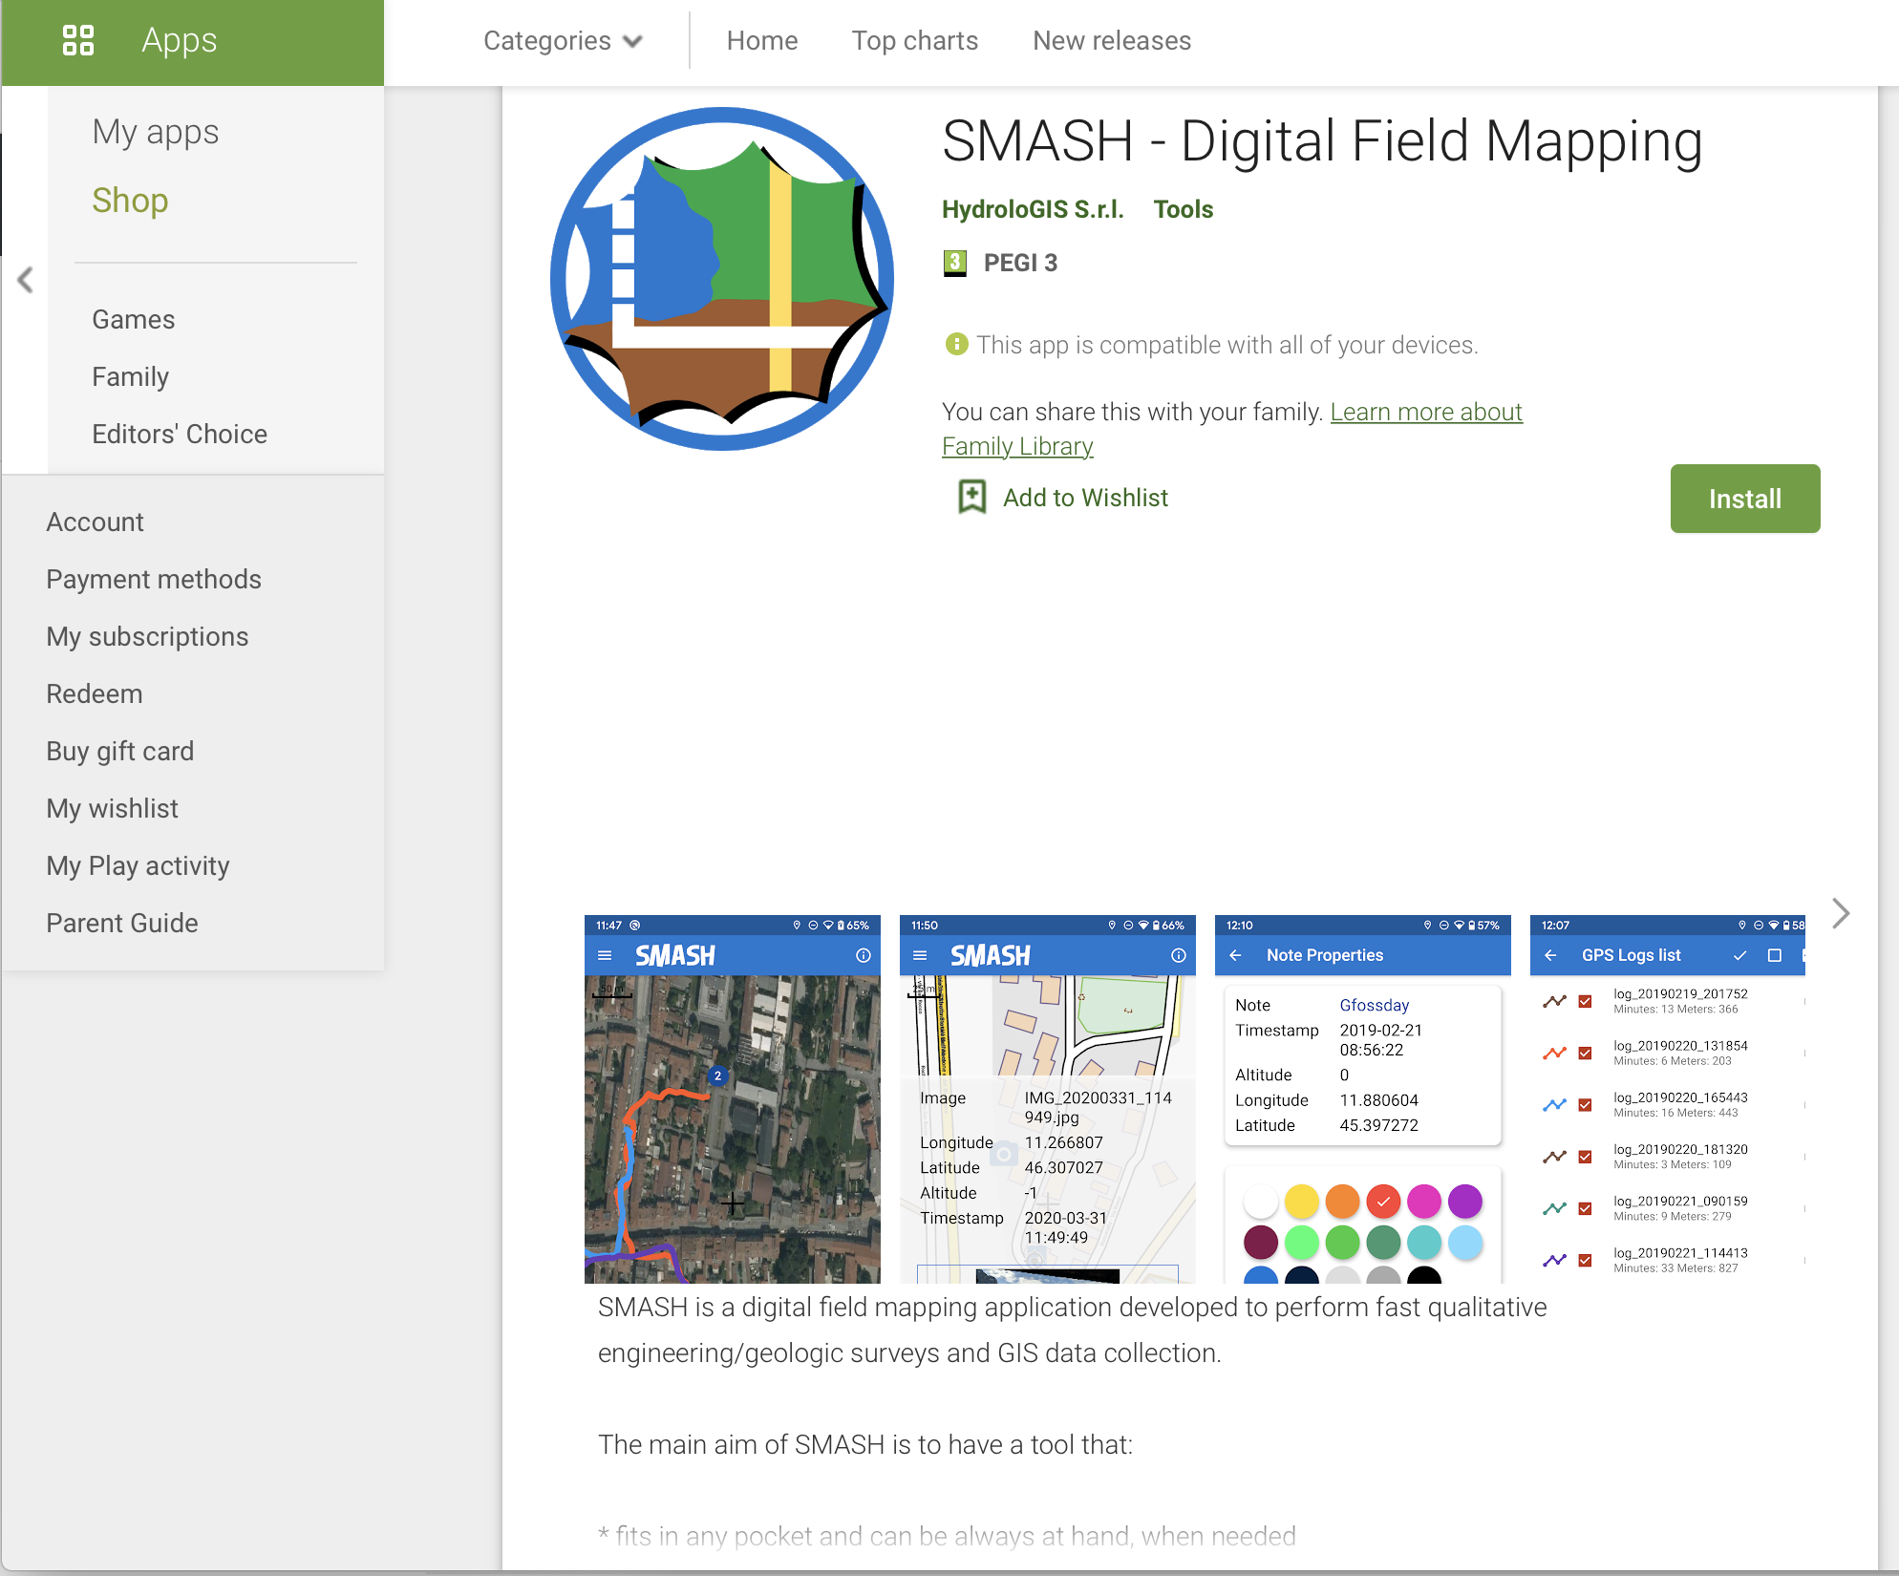Open developer HydroloGIS S.r.l. page

[x=1033, y=209]
